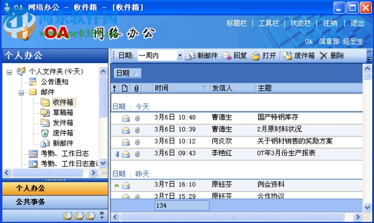
Task: Click folder tree vertical scrollbar thumb
Action: tap(103, 97)
